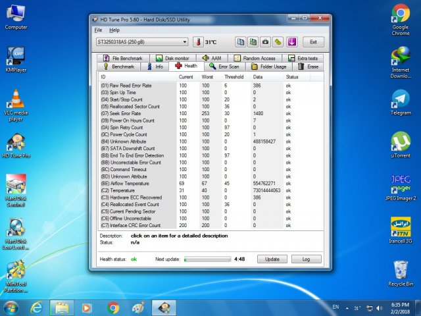Switch to the Disk monitor tab
The image size is (421, 316).
[173, 58]
